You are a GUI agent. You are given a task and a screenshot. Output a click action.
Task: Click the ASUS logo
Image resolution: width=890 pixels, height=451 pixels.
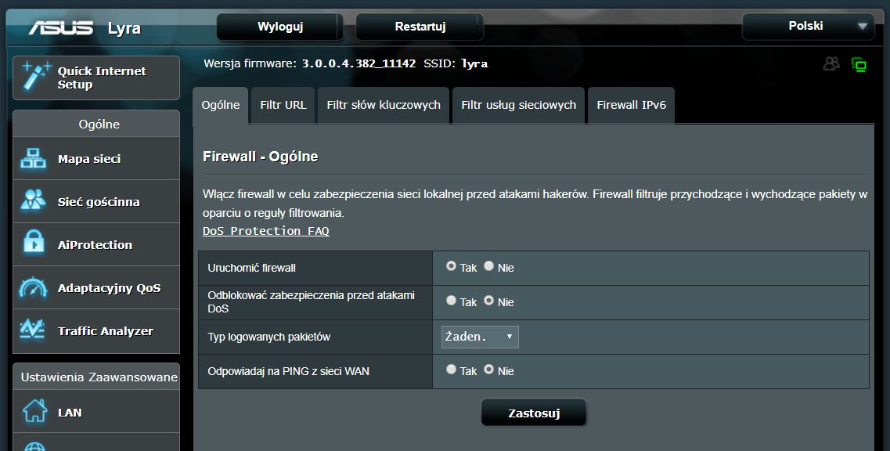(x=61, y=27)
